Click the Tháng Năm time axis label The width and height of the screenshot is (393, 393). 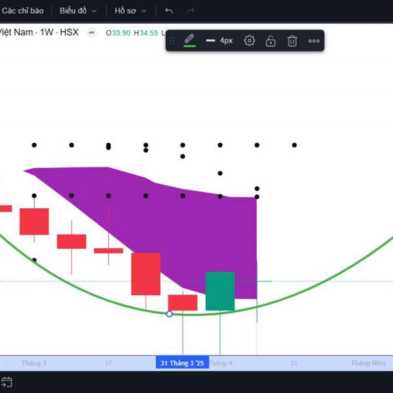(x=368, y=363)
